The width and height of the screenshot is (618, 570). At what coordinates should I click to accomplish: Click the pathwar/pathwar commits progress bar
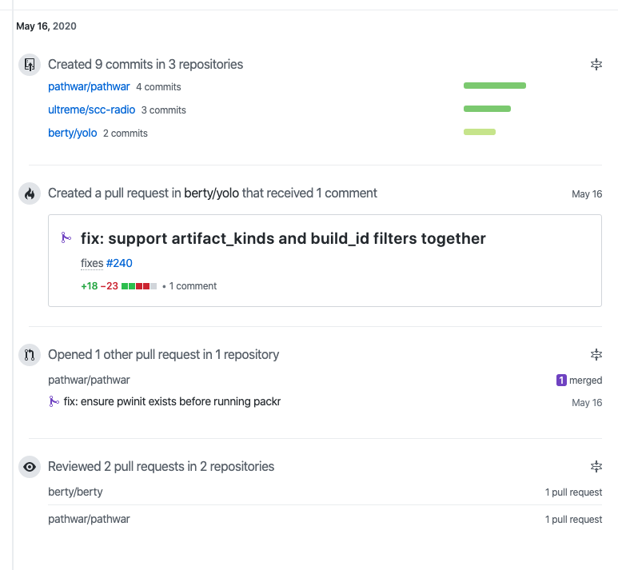tap(495, 86)
